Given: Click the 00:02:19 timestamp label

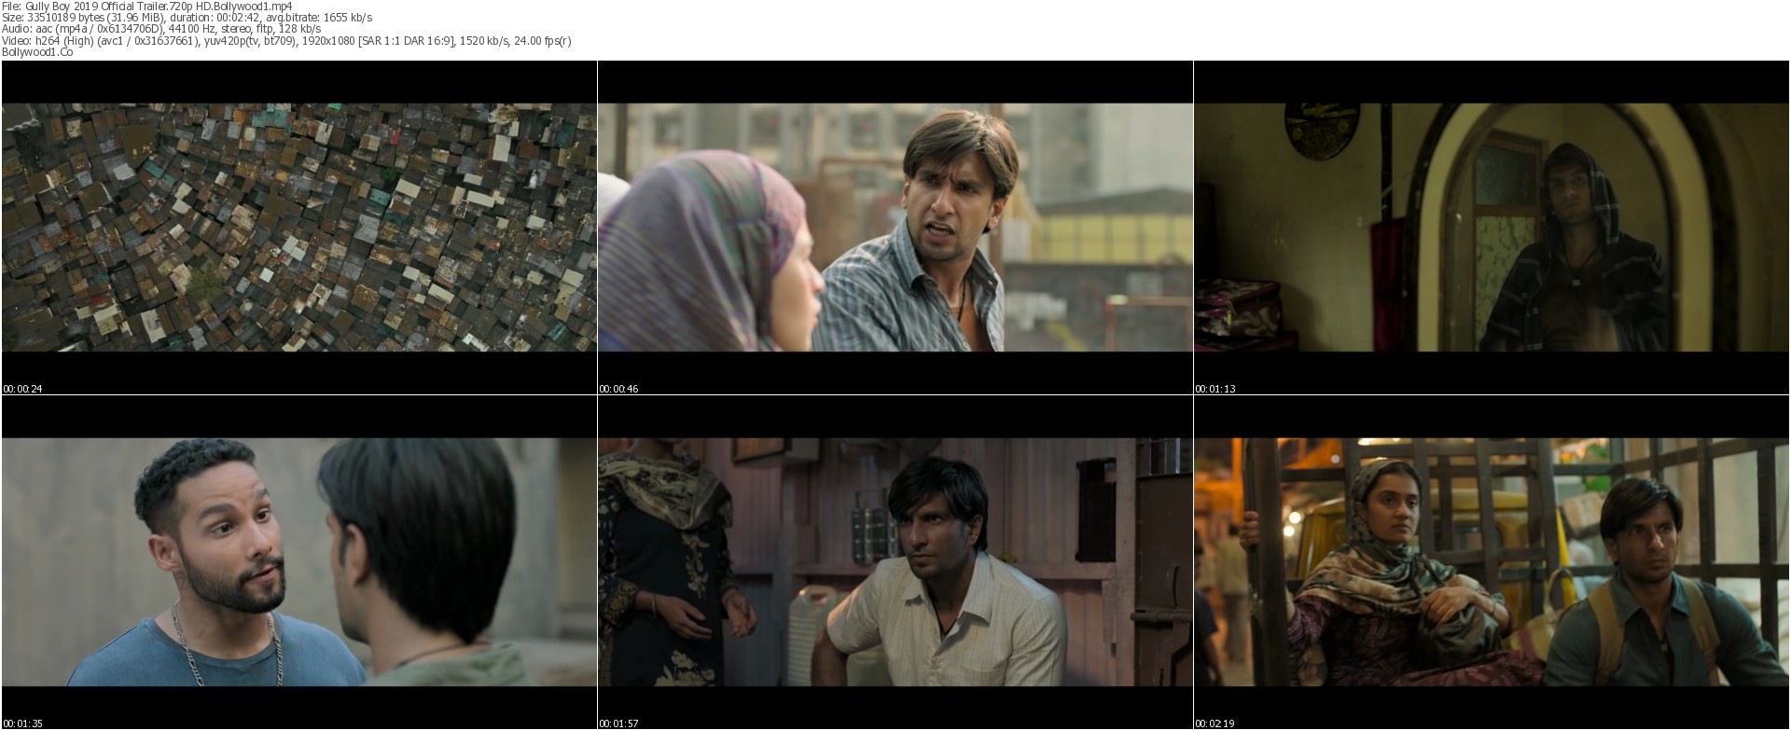Looking at the screenshot, I should pyautogui.click(x=1215, y=723).
